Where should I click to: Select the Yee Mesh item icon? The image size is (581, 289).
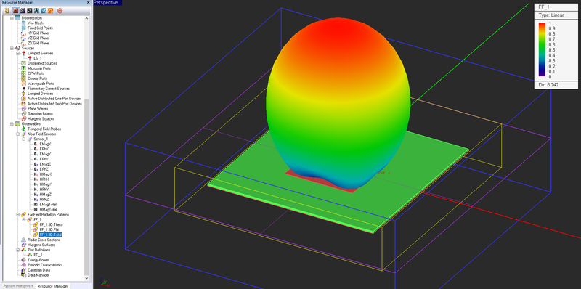pyautogui.click(x=24, y=23)
